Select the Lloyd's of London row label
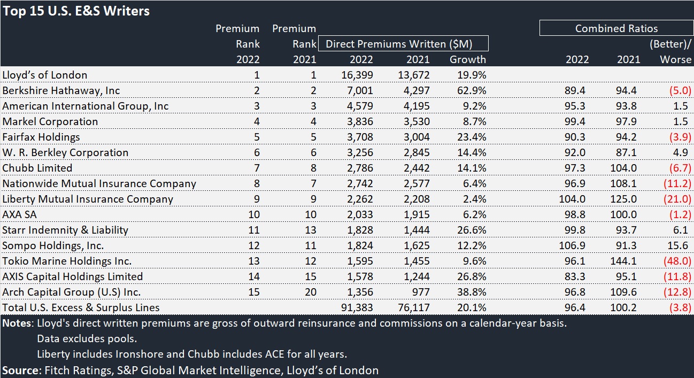This screenshot has width=694, height=378. click(44, 75)
